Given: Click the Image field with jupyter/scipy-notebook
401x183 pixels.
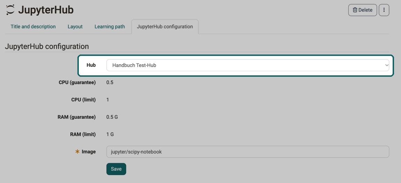Looking at the screenshot, I should pos(248,152).
